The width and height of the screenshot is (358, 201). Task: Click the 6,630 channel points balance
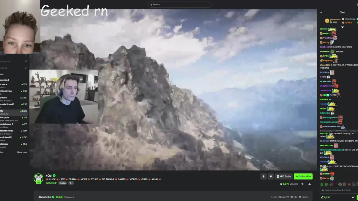326,197
